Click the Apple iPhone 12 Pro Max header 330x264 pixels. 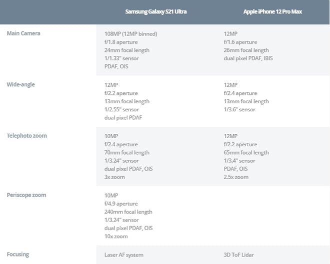(272, 11)
